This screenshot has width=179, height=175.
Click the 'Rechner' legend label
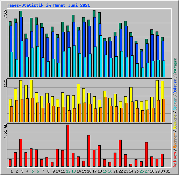tap(175, 141)
